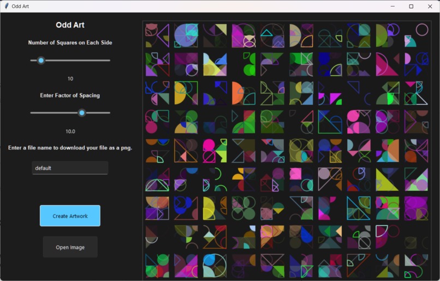Click the Odd Art feather icon in title bar
440x281 pixels.
[x=7, y=6]
